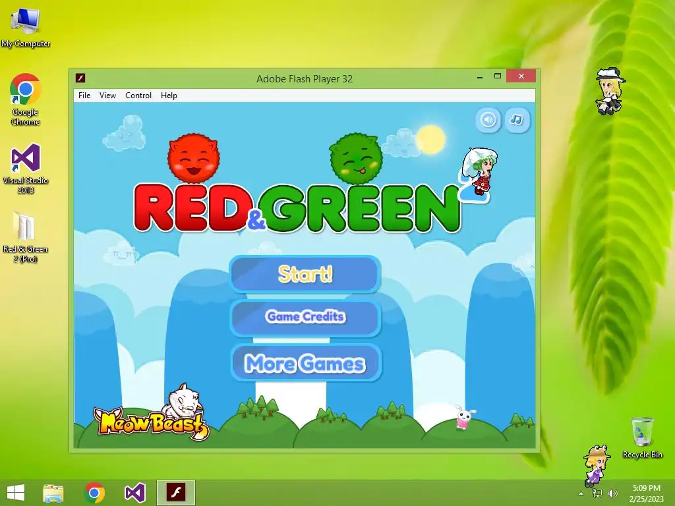Open Chrome from the taskbar

click(94, 493)
